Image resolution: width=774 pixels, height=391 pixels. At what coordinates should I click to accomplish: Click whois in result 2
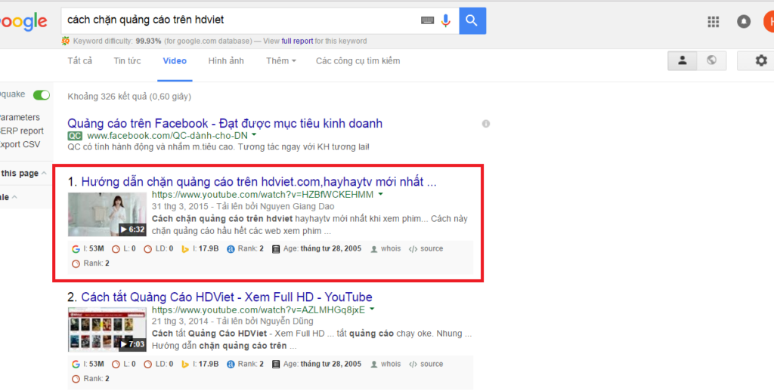[385, 364]
